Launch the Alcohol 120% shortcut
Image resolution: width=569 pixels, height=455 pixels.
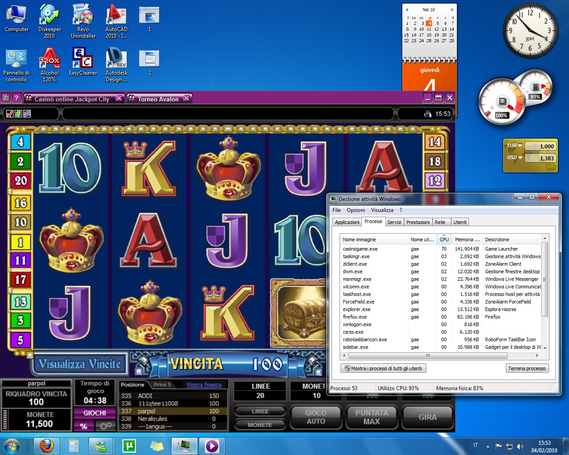pos(49,65)
